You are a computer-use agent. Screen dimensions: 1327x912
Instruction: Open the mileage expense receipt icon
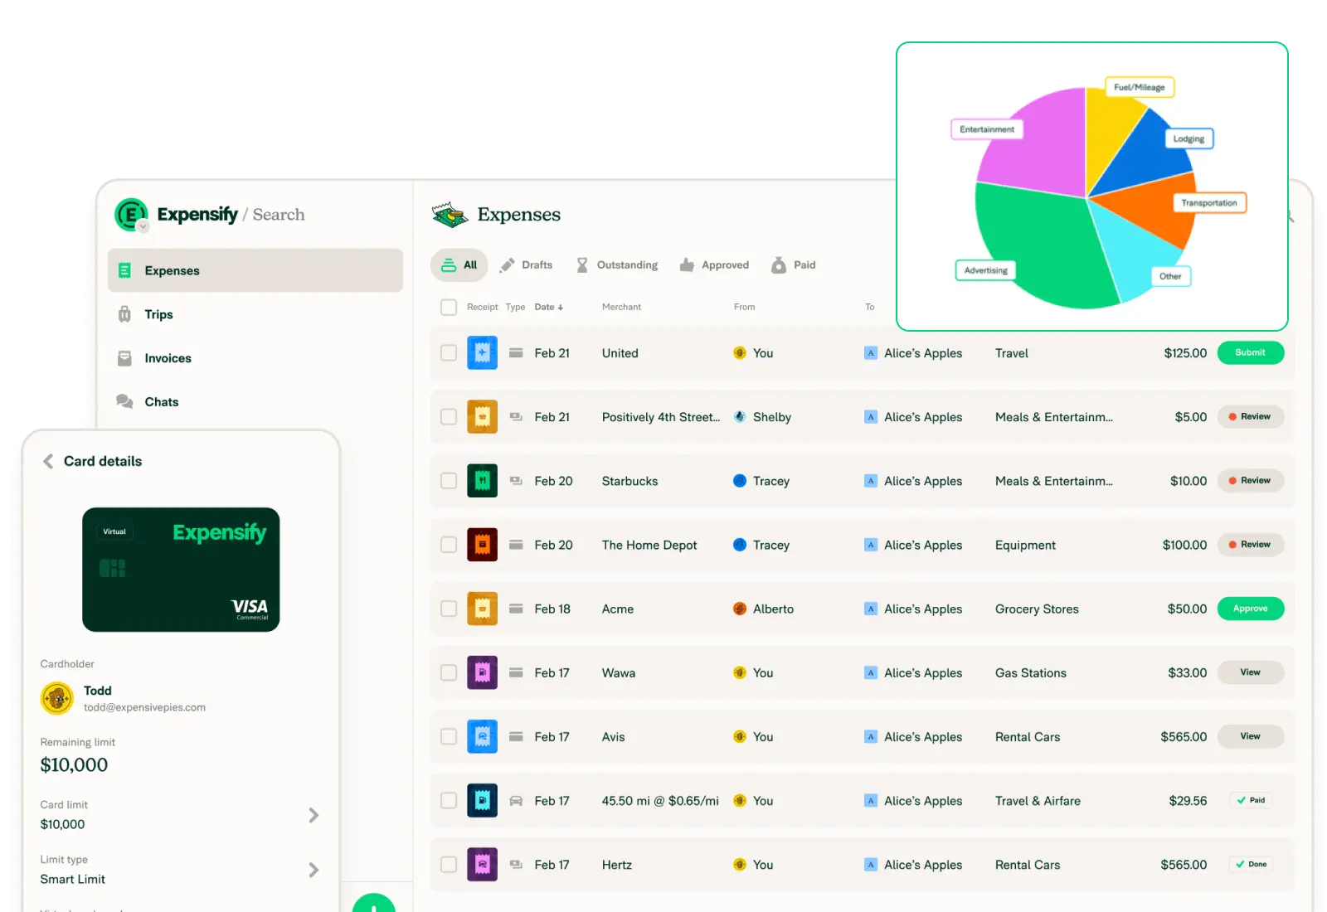tap(482, 800)
